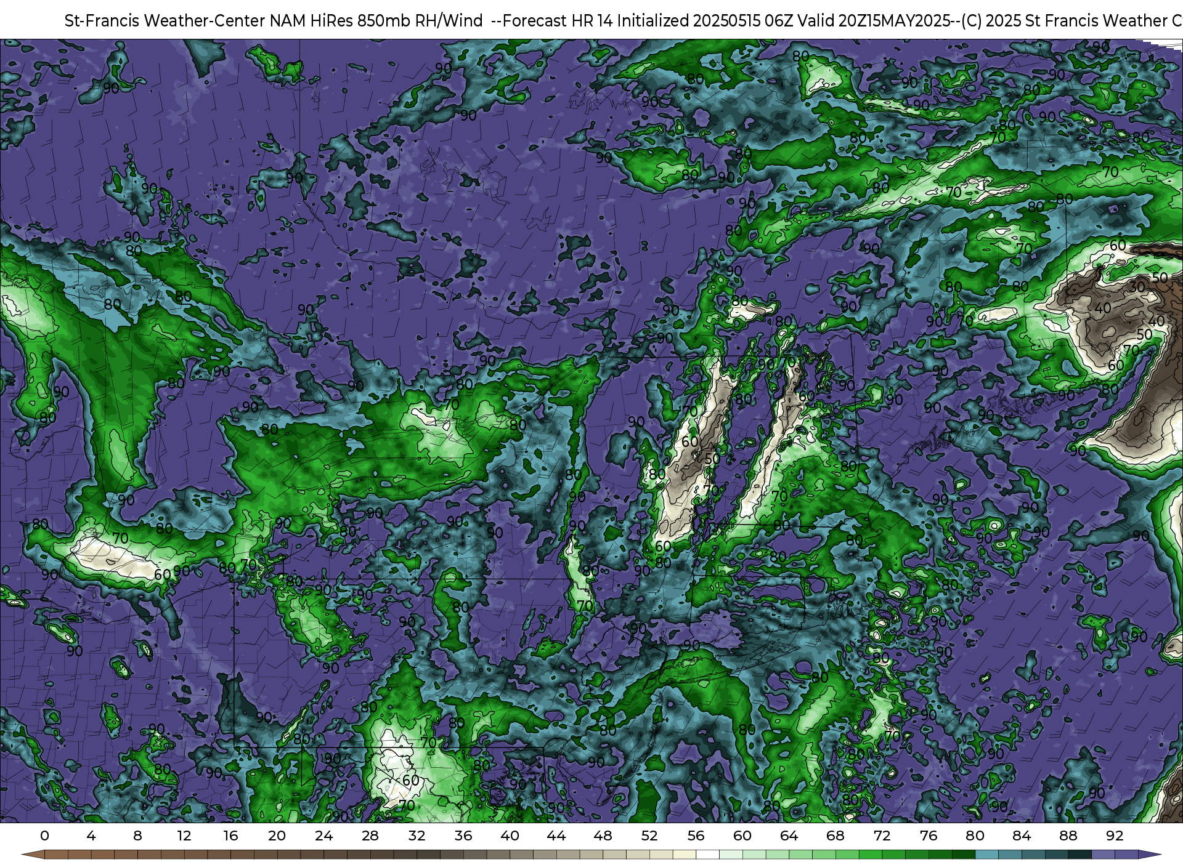Screen dimensions: 1183x862
Task: Click the 92 label on the color scale
Action: [1115, 836]
